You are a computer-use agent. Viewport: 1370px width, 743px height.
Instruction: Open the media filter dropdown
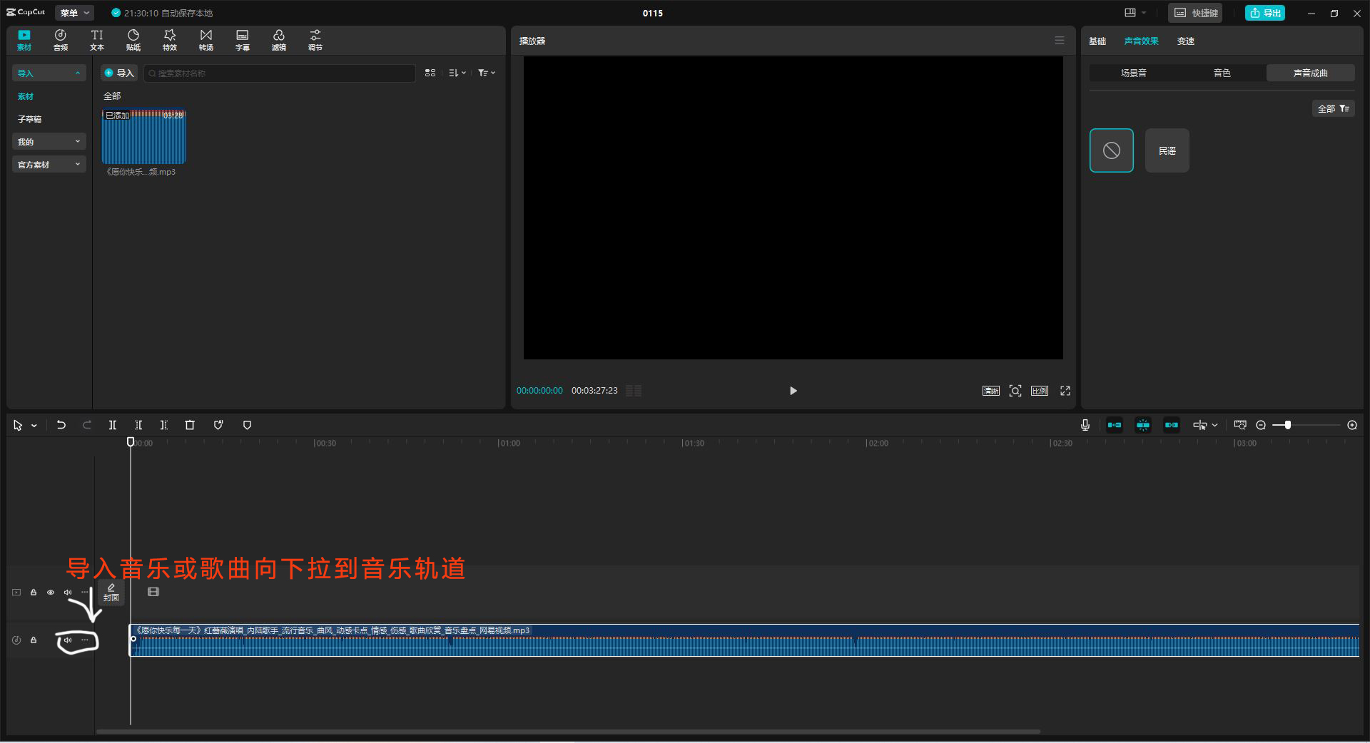(x=487, y=73)
